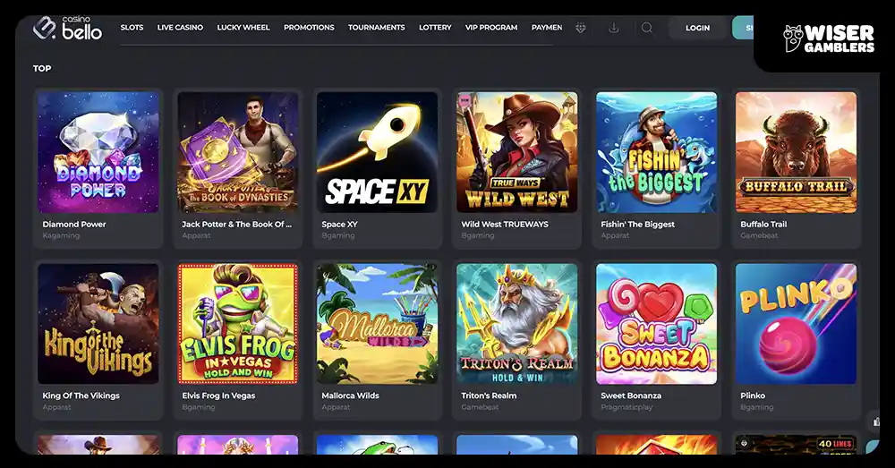Open Lucky Wheel page

pyautogui.click(x=243, y=28)
